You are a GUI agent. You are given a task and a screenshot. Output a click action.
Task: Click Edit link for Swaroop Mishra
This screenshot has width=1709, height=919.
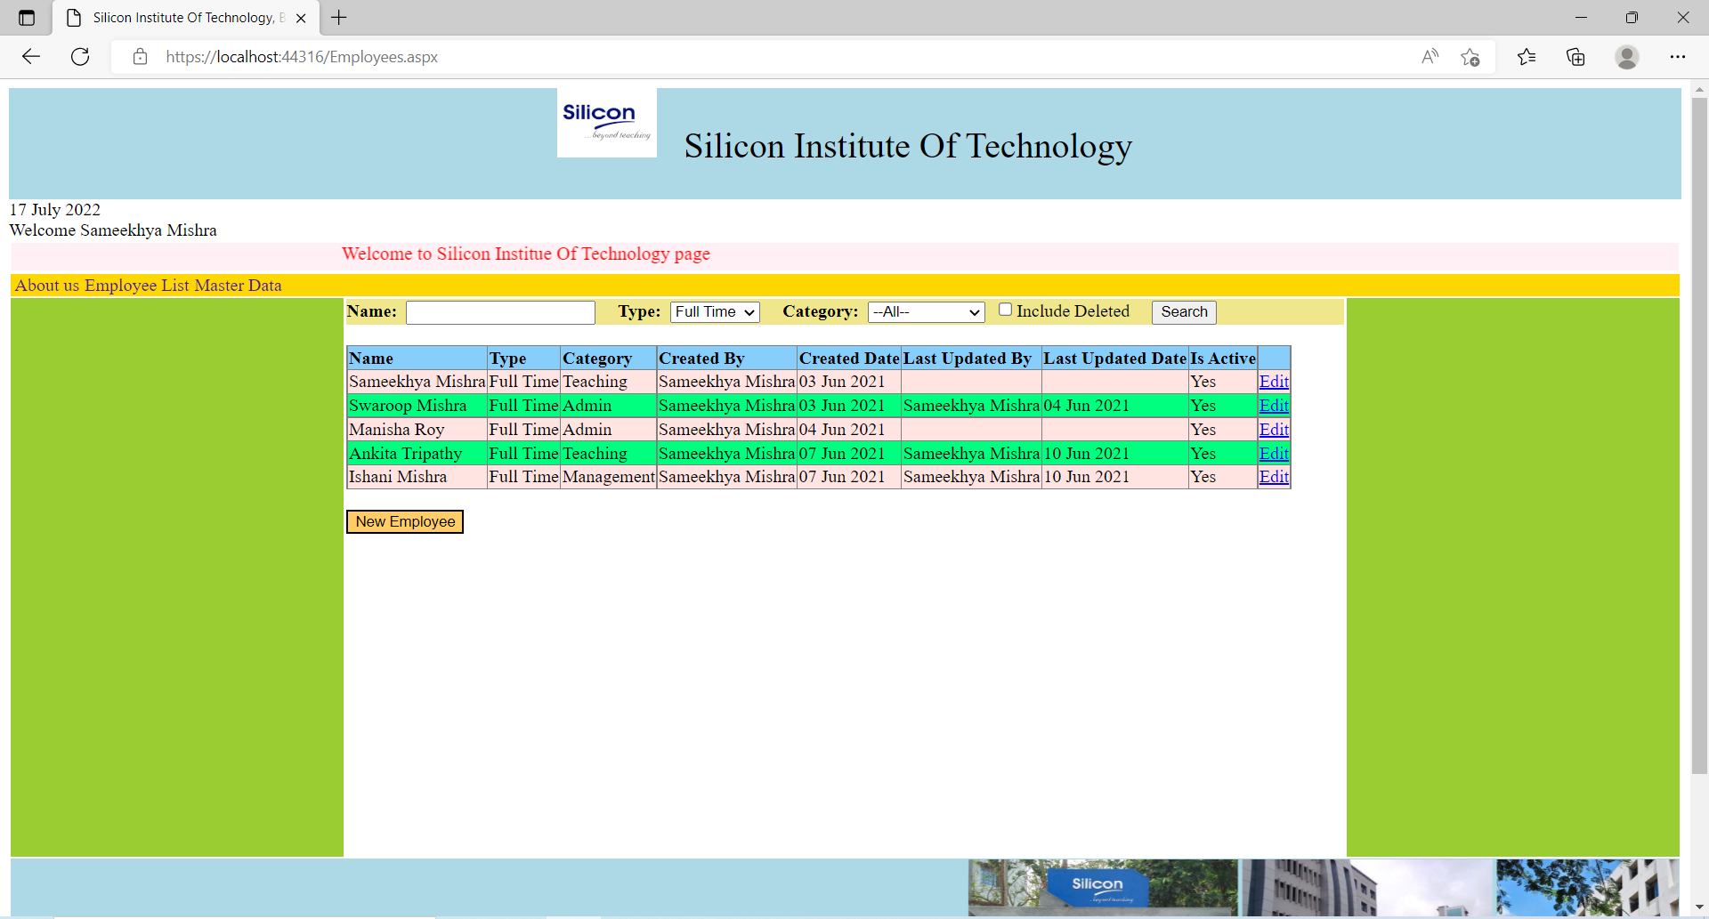pyautogui.click(x=1273, y=405)
